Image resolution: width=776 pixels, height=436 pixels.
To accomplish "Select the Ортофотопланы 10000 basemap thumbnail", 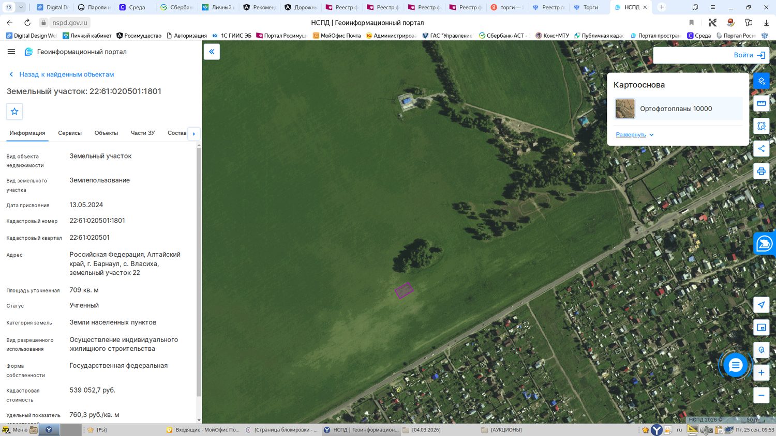I will click(x=625, y=109).
